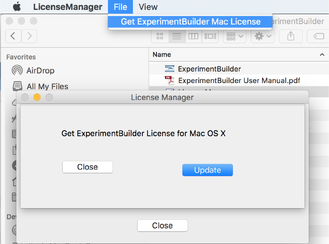
Task: Switch Finder to cover flow view
Action: (210, 36)
